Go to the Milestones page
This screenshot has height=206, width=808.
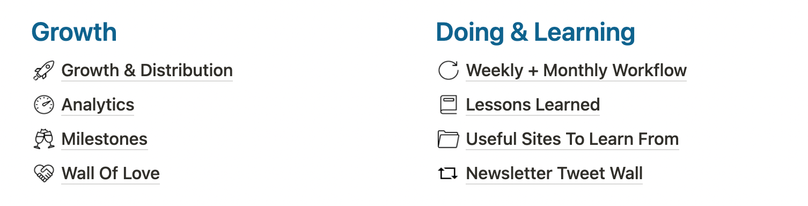click(x=104, y=139)
